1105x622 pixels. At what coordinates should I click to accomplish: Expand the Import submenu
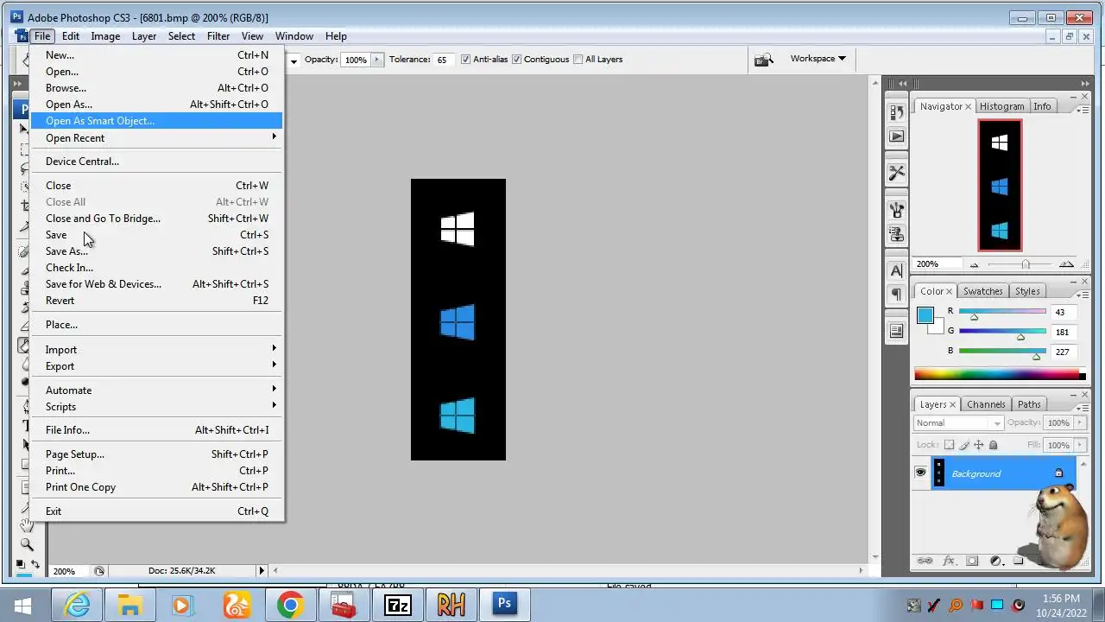(x=156, y=350)
